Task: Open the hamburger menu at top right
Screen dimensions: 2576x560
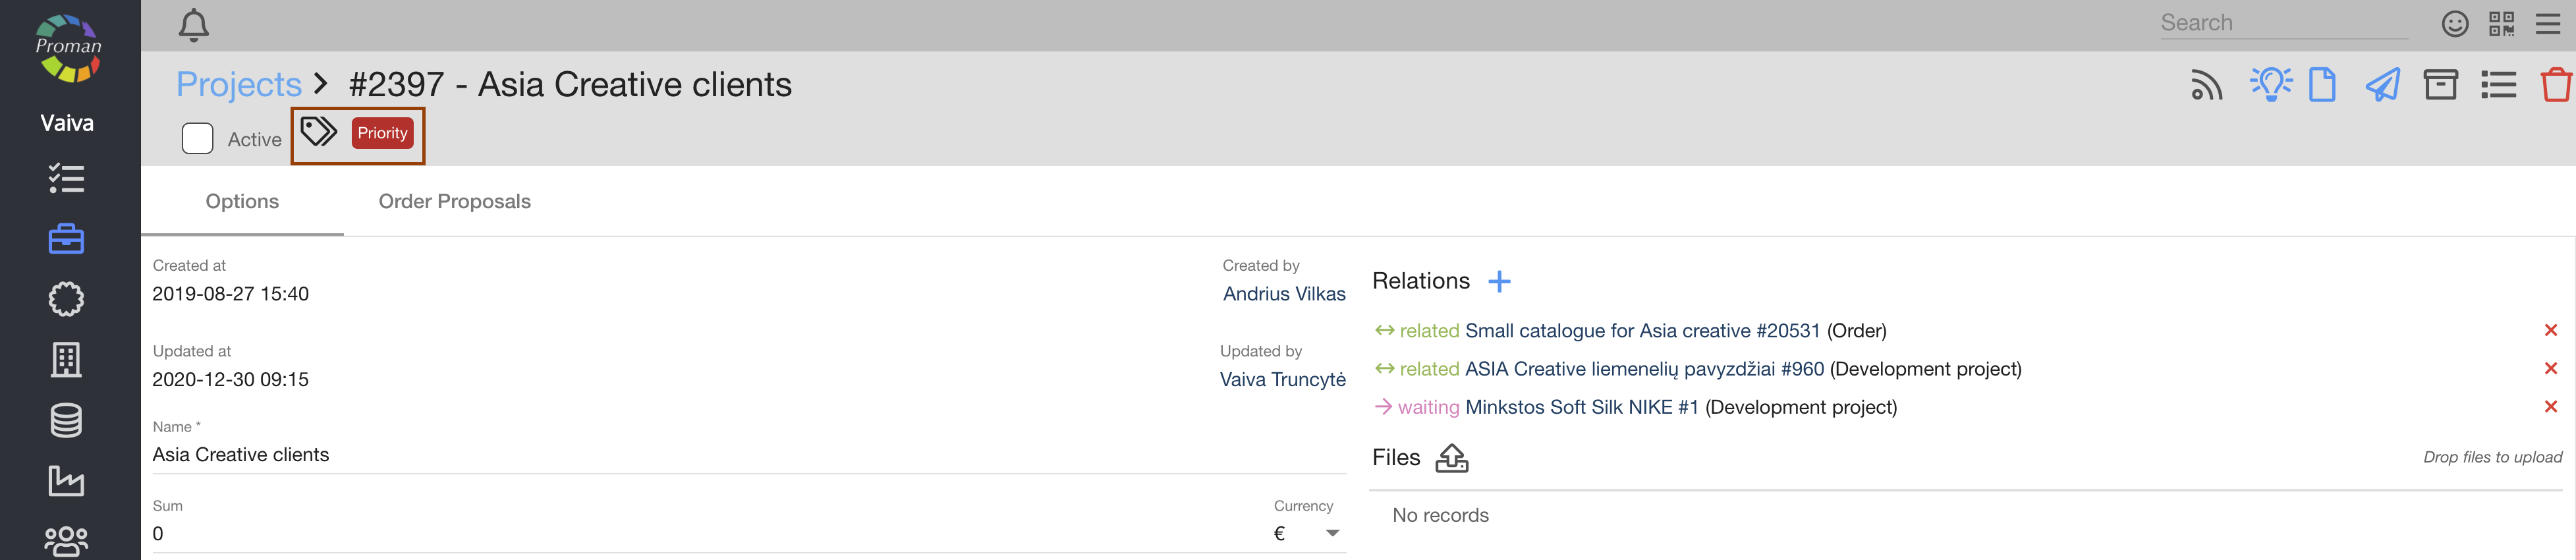Action: pyautogui.click(x=2548, y=24)
